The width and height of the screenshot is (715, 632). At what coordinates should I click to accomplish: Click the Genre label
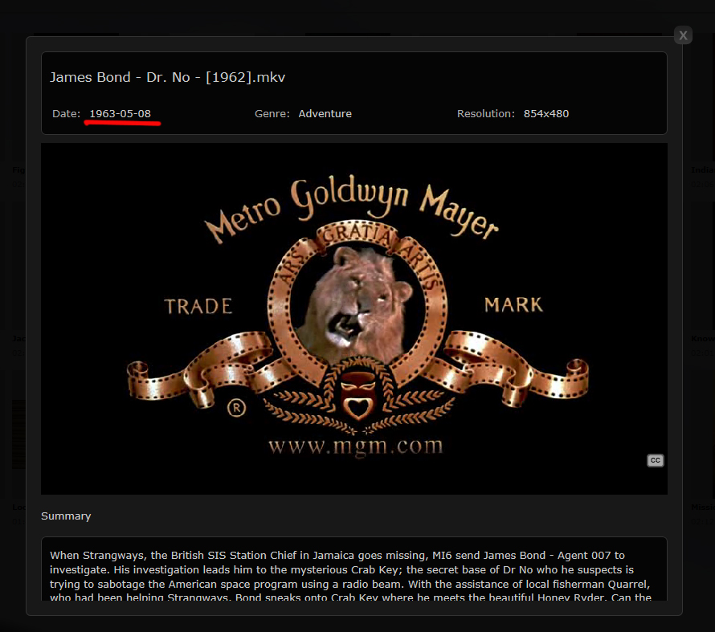tap(272, 113)
